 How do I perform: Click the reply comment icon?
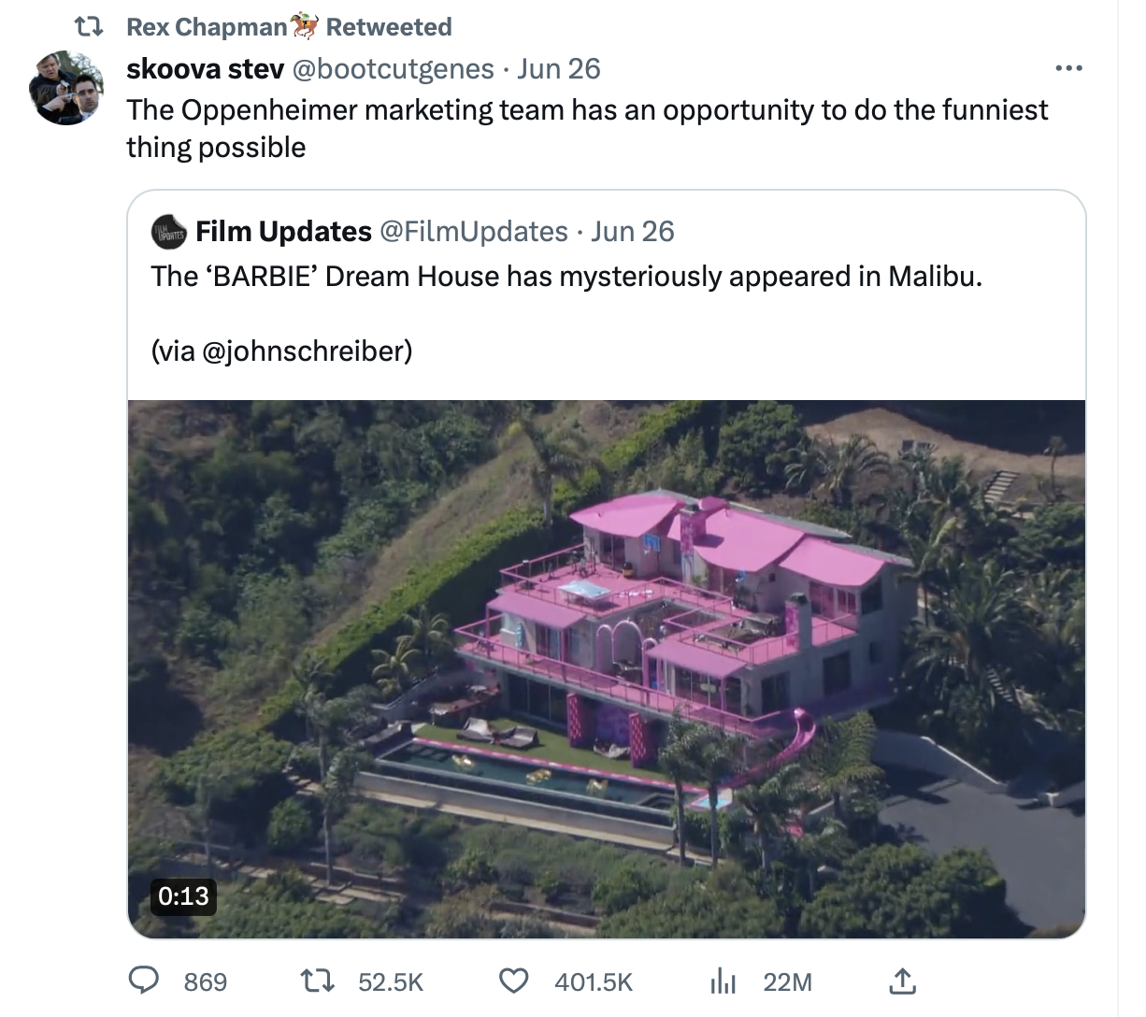tap(142, 981)
